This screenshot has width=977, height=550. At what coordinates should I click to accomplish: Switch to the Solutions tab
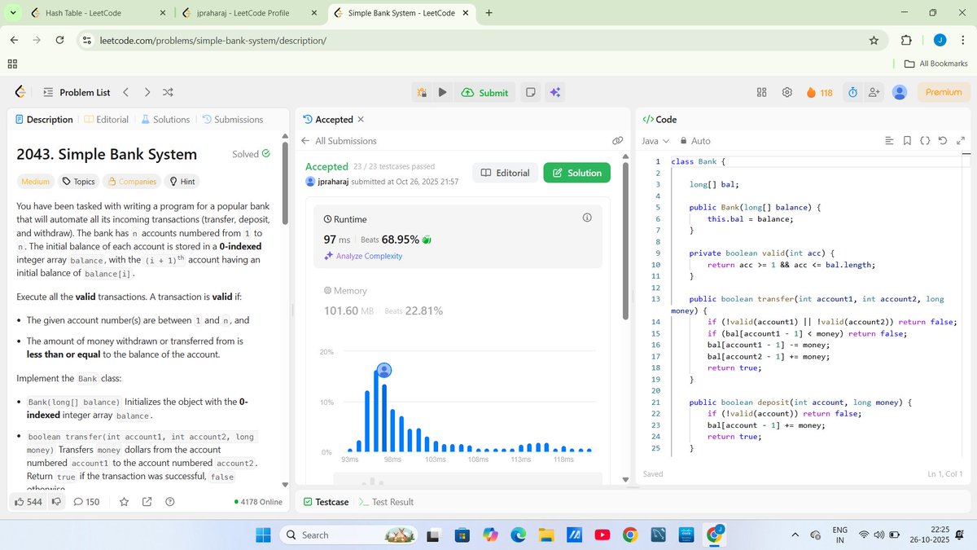click(165, 119)
